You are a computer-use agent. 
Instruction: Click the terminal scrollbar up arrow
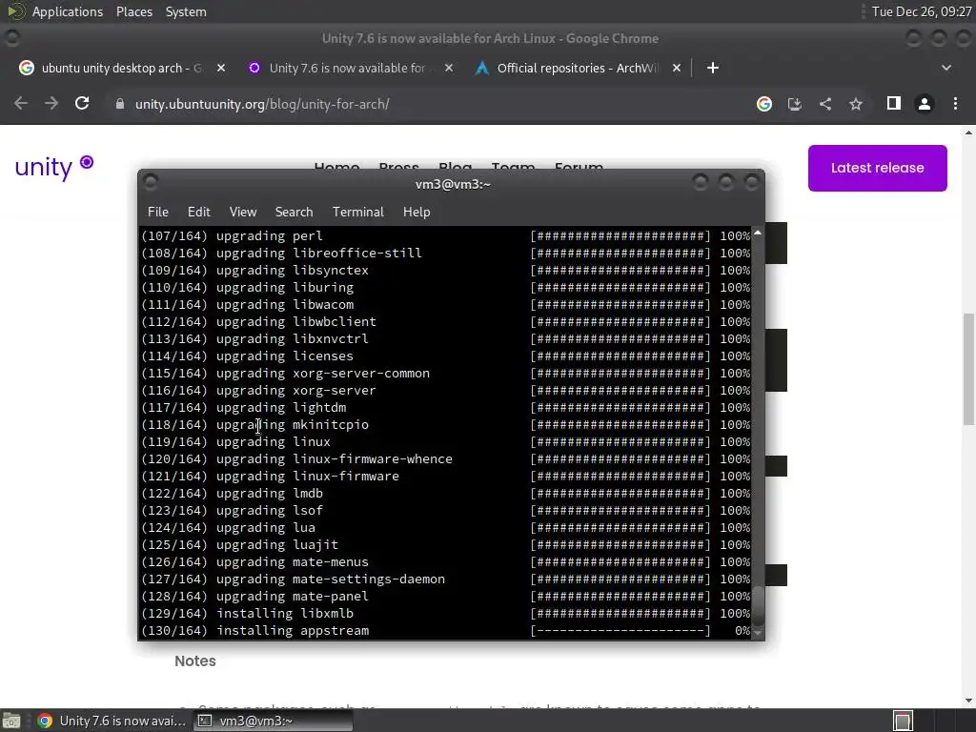coord(758,233)
